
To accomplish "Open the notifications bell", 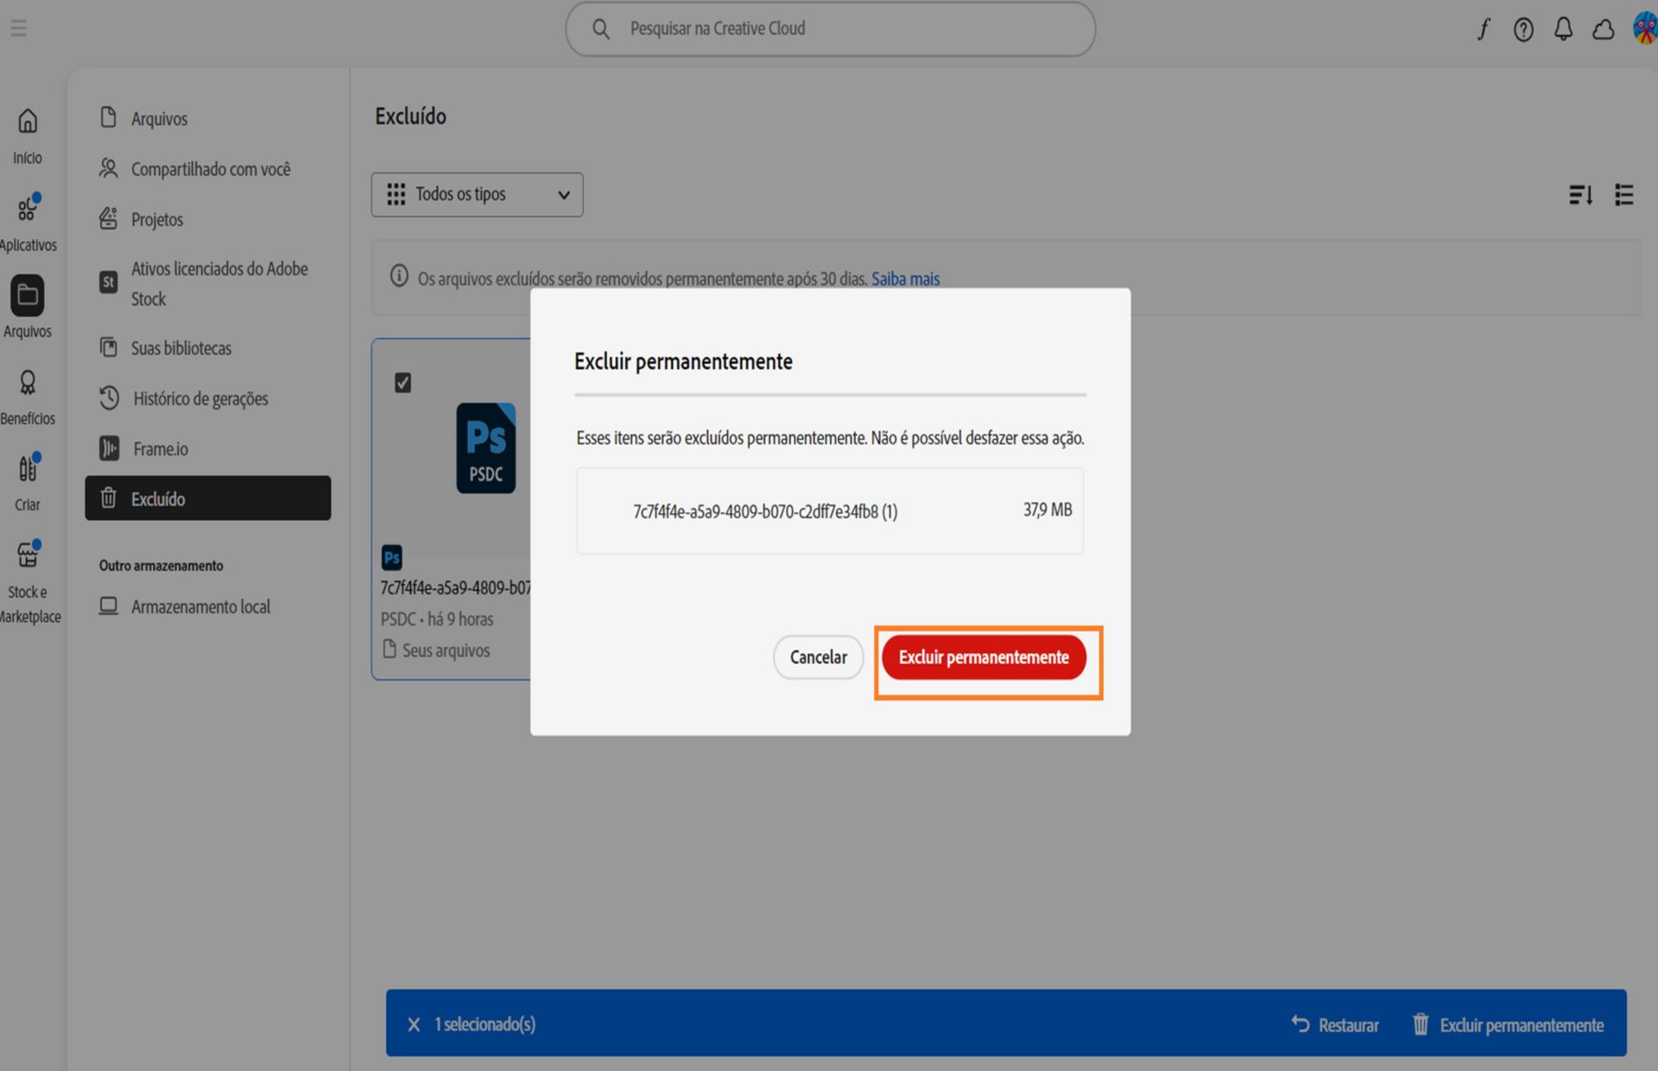I will [1563, 29].
